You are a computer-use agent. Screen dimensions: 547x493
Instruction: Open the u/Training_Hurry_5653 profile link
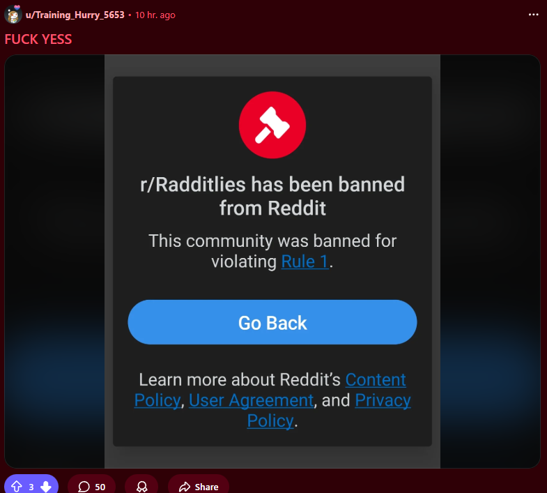click(75, 15)
